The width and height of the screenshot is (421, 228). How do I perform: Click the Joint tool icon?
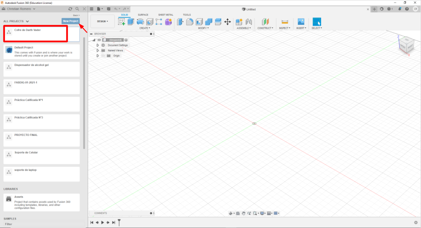click(249, 22)
